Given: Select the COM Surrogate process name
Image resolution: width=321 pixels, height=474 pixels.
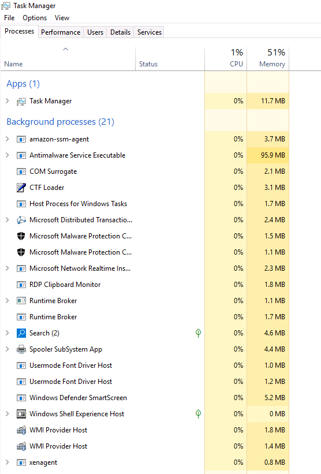Looking at the screenshot, I should coord(53,171).
